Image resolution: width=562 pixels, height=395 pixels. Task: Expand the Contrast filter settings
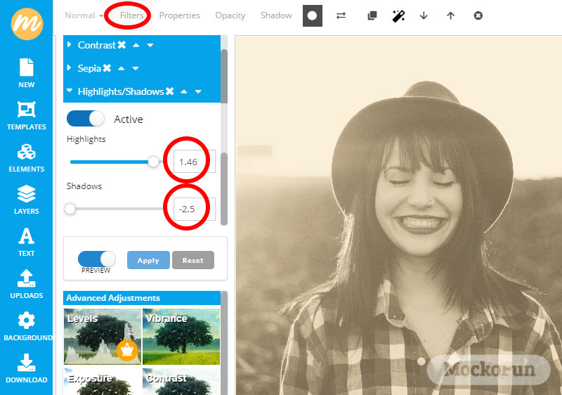69,44
